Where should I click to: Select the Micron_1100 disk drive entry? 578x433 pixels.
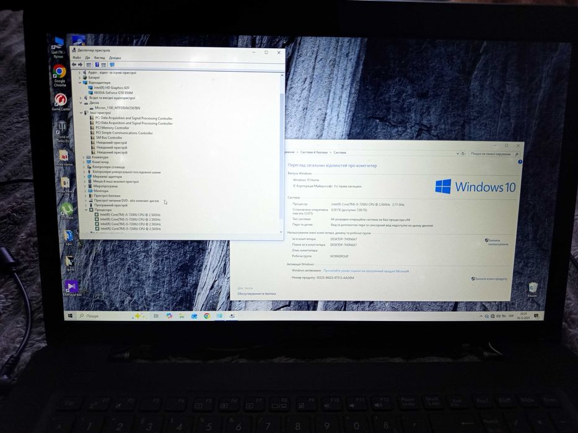click(x=115, y=108)
